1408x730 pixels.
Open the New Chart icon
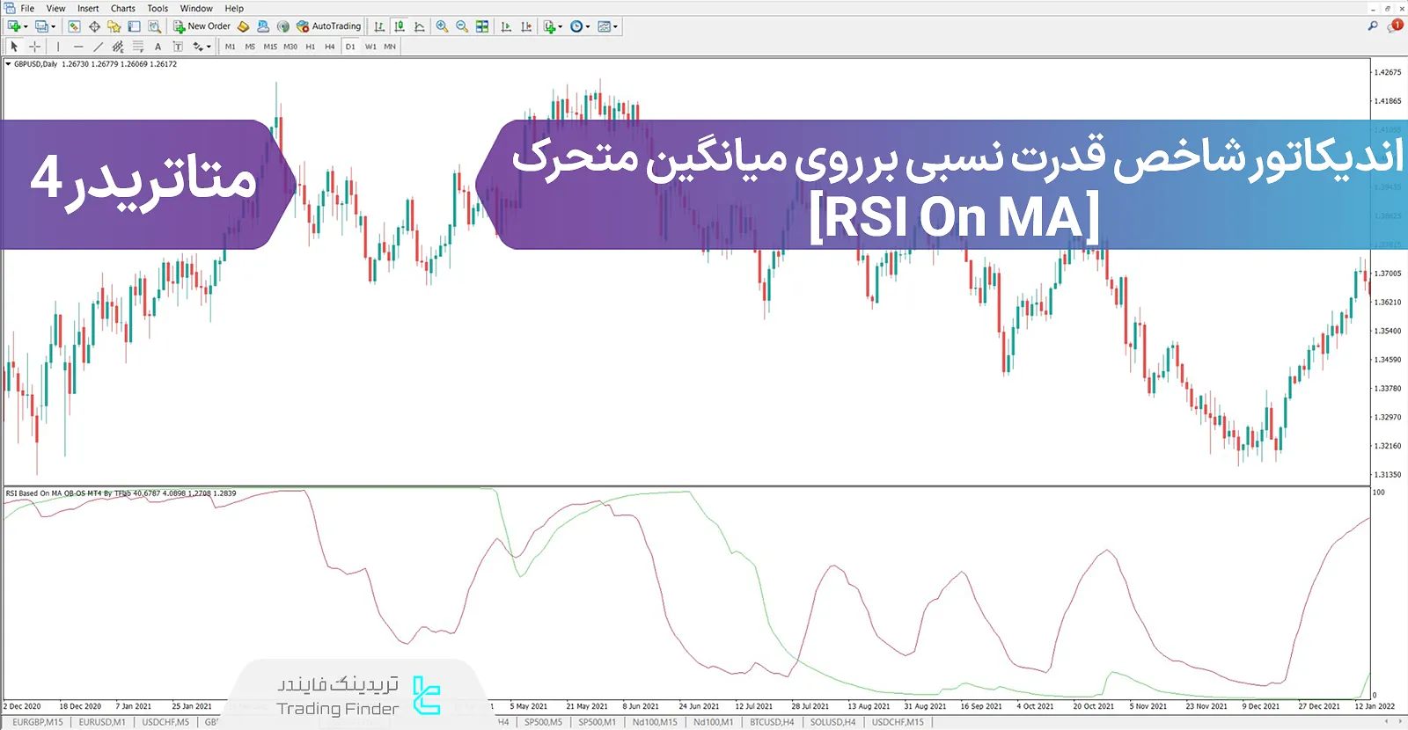pyautogui.click(x=14, y=26)
